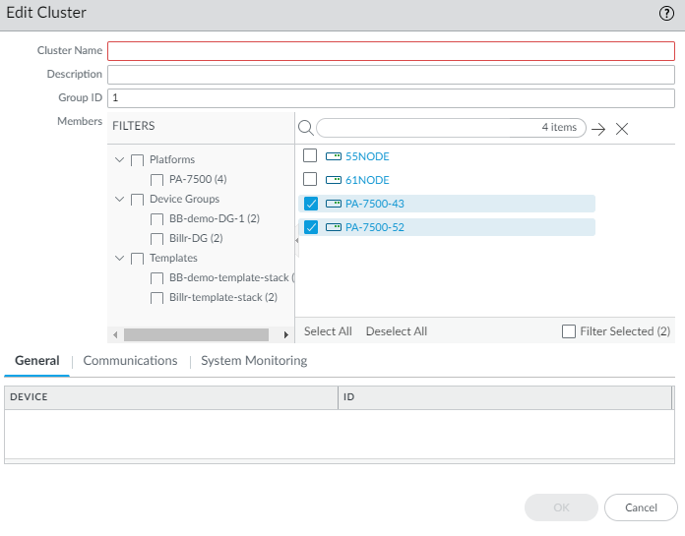This screenshot has width=685, height=536.
Task: Collapse the Templates filter group chevron
Action: (119, 258)
